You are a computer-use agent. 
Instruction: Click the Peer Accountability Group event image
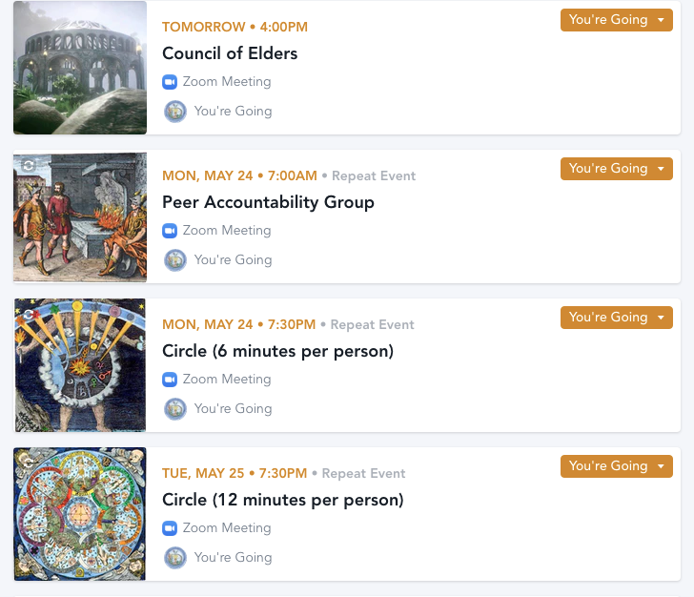[80, 216]
